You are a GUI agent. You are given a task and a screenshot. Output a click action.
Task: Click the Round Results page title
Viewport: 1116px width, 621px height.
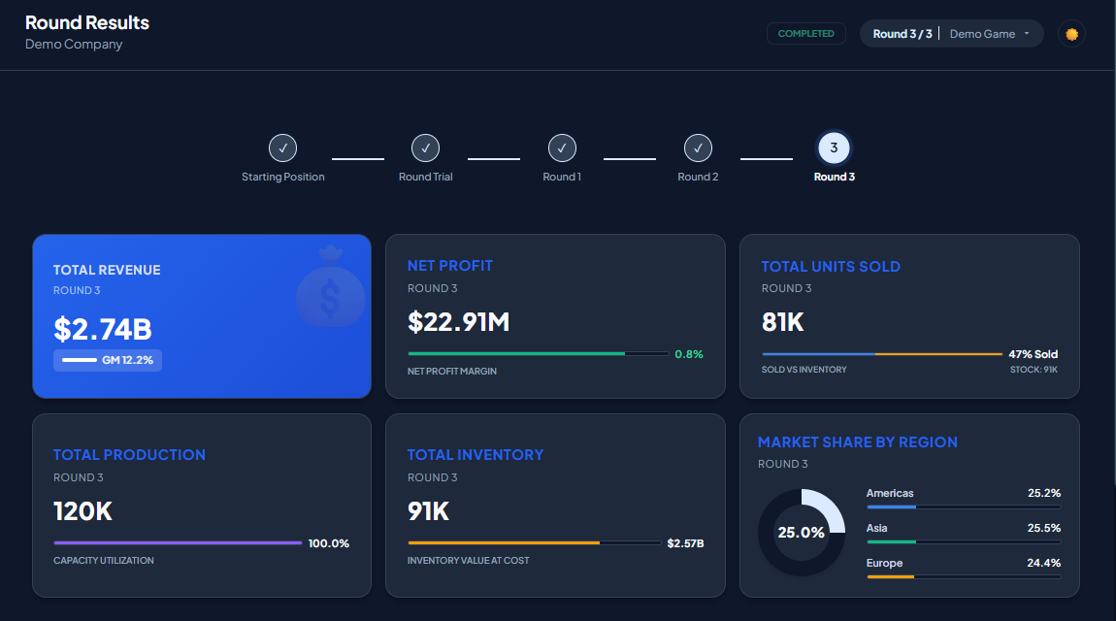87,22
